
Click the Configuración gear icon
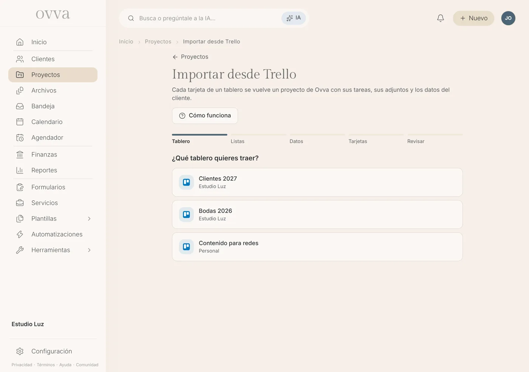(x=20, y=351)
